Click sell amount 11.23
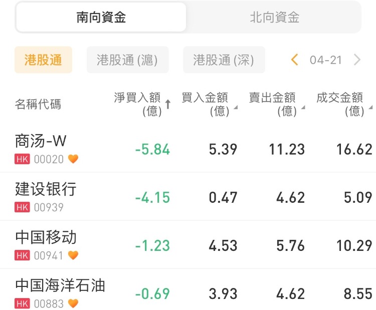The width and height of the screenshot is (376, 310). [x=287, y=149]
